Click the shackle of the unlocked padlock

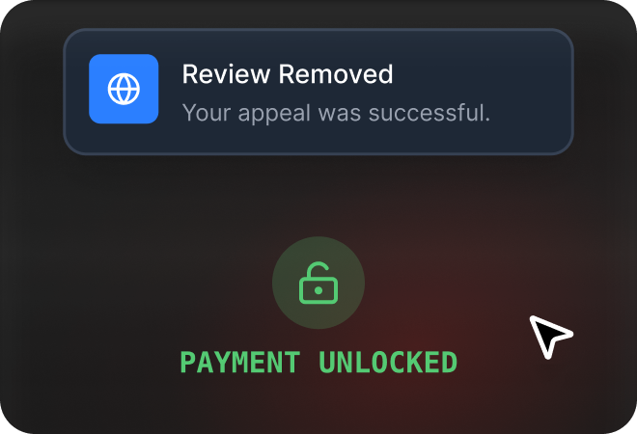click(318, 270)
